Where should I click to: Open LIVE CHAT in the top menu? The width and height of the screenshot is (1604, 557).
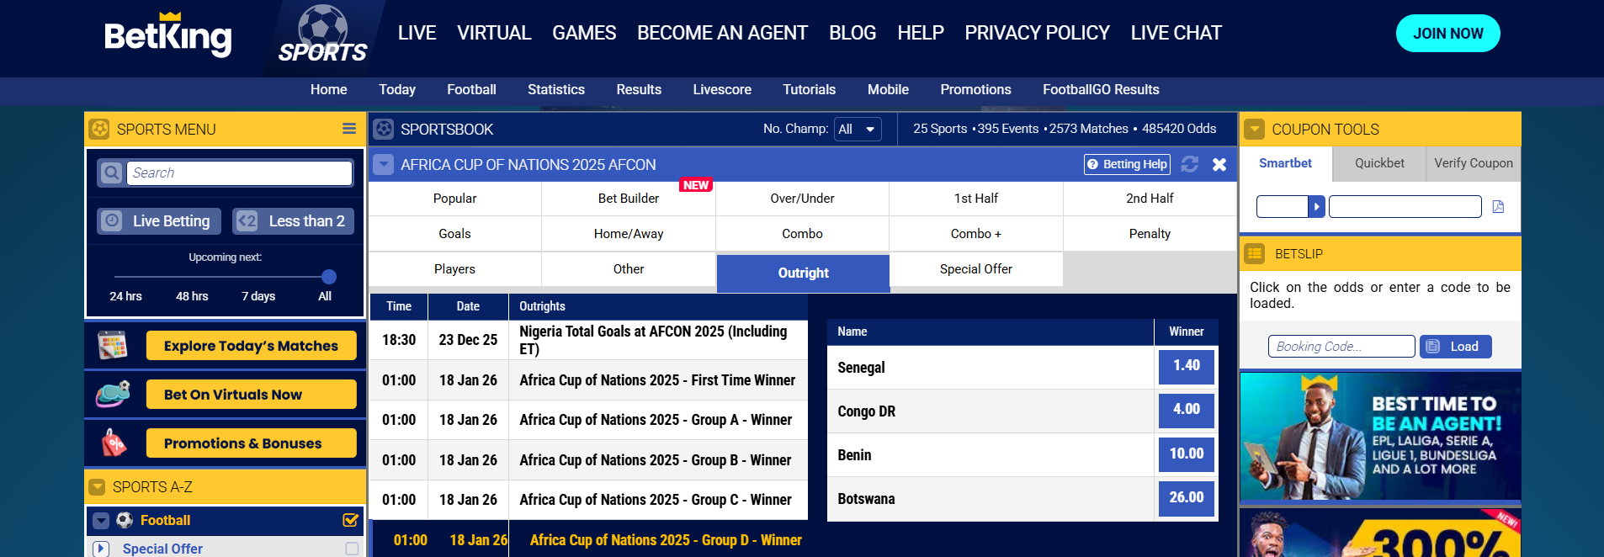point(1176,33)
